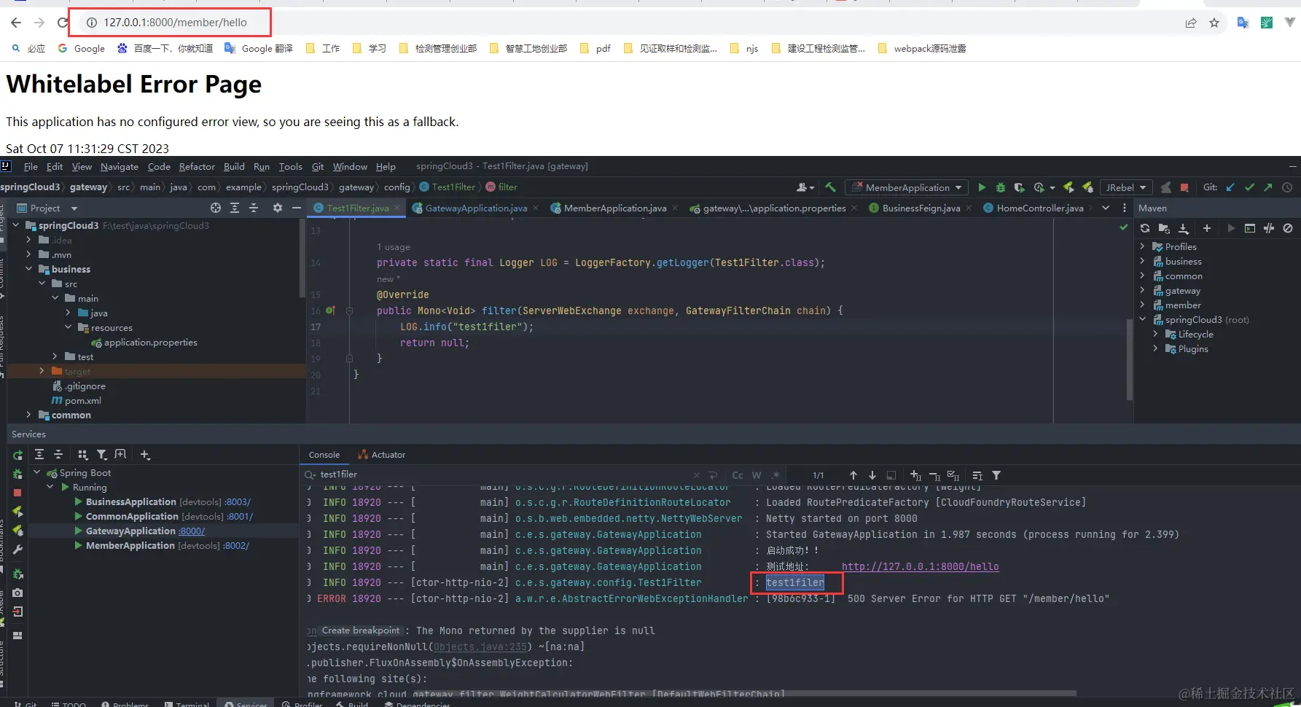1301x707 pixels.
Task: Execute Maven goal icon
Action: pos(1250,228)
